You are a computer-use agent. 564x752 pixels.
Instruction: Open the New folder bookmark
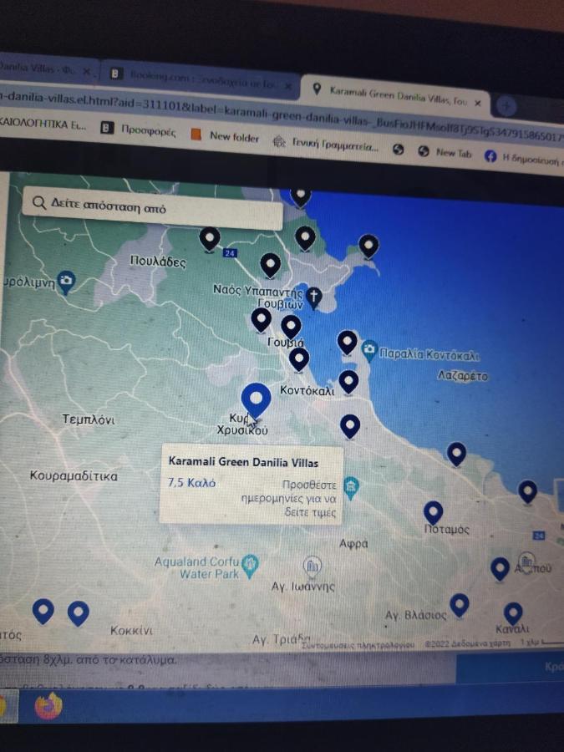coord(225,136)
